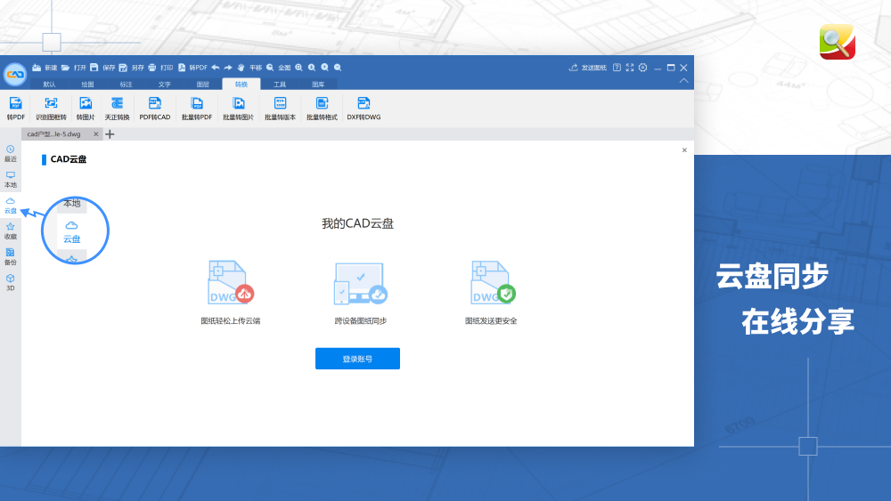Open the 3D view sidebar item
Screen dimensions: 891x501
point(10,283)
